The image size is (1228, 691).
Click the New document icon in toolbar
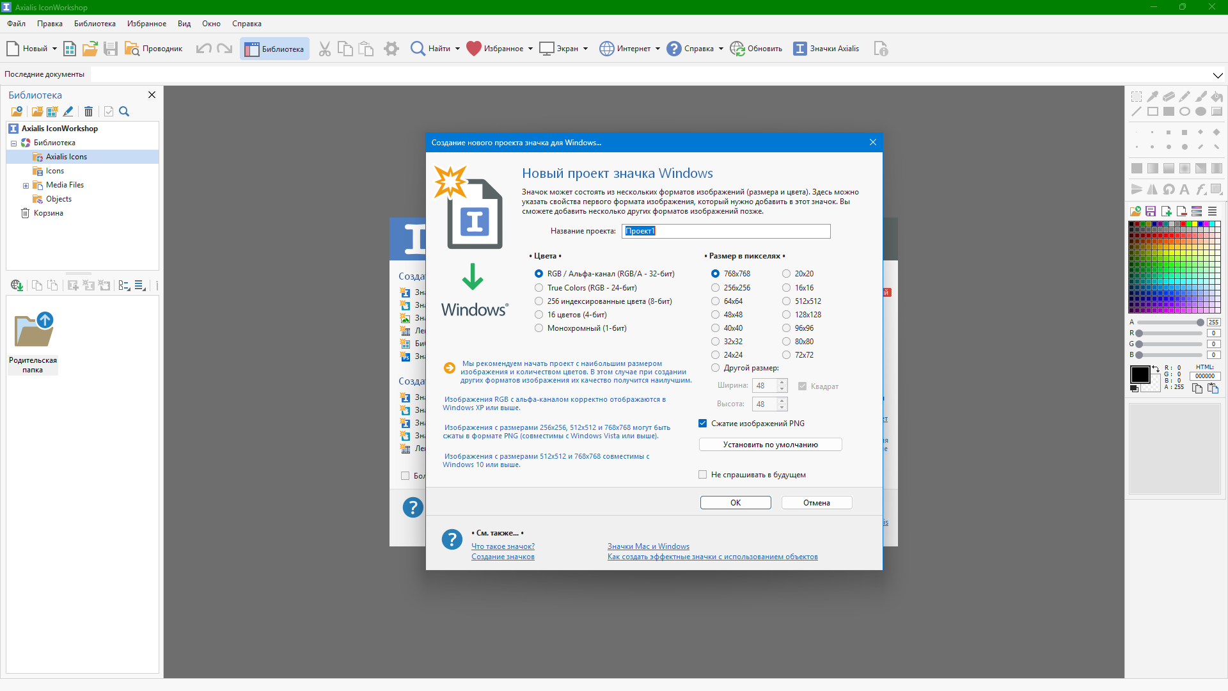13,49
